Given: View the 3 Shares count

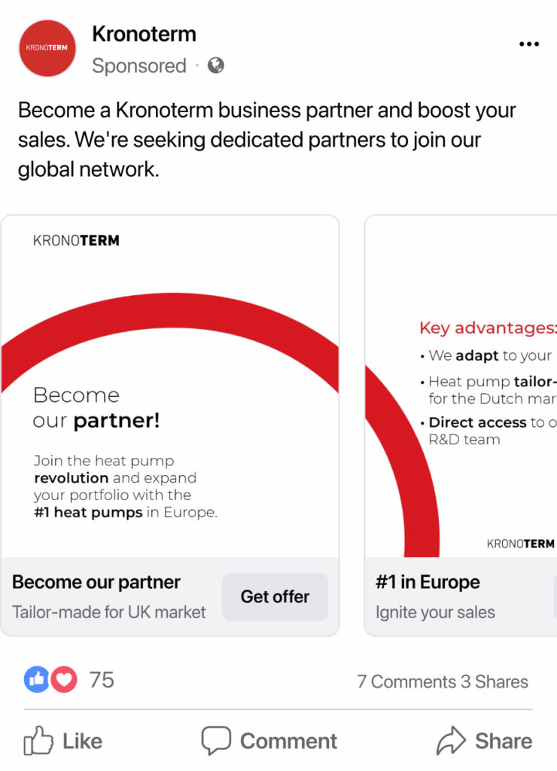Looking at the screenshot, I should coord(495,681).
